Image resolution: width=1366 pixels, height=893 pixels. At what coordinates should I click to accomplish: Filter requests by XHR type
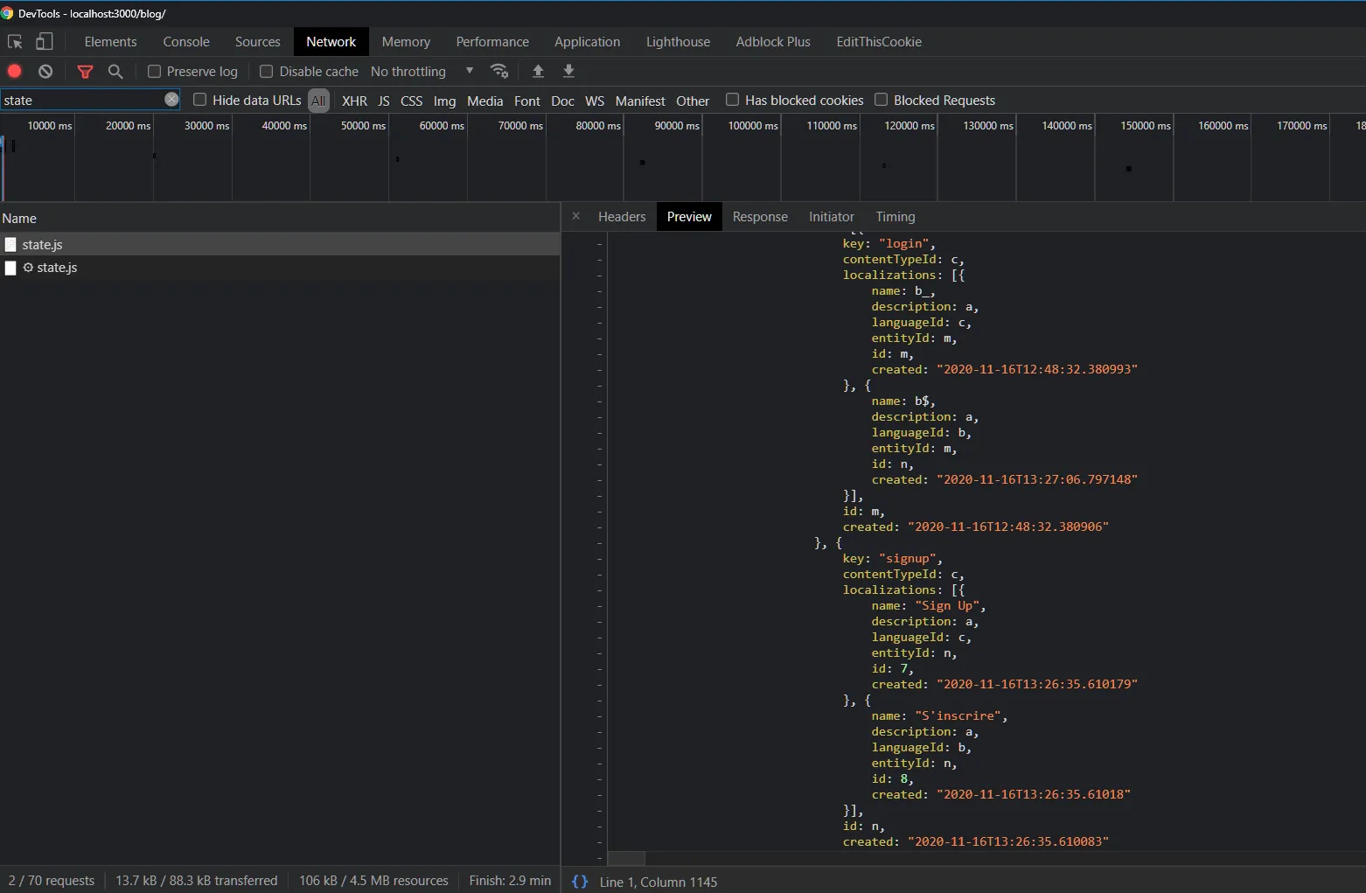tap(354, 101)
